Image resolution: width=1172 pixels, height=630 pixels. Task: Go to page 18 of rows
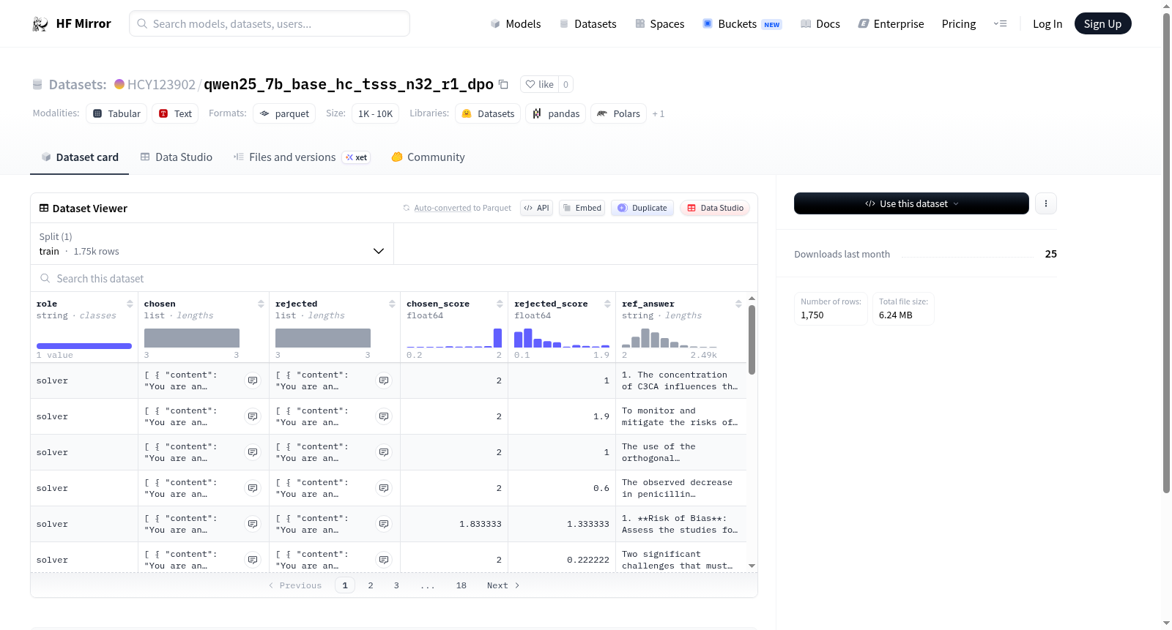461,585
